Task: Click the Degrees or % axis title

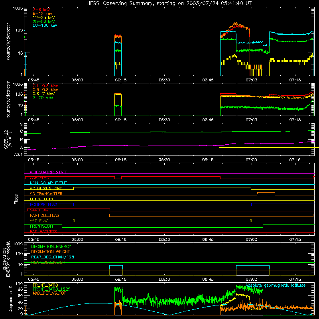Action: (10, 299)
